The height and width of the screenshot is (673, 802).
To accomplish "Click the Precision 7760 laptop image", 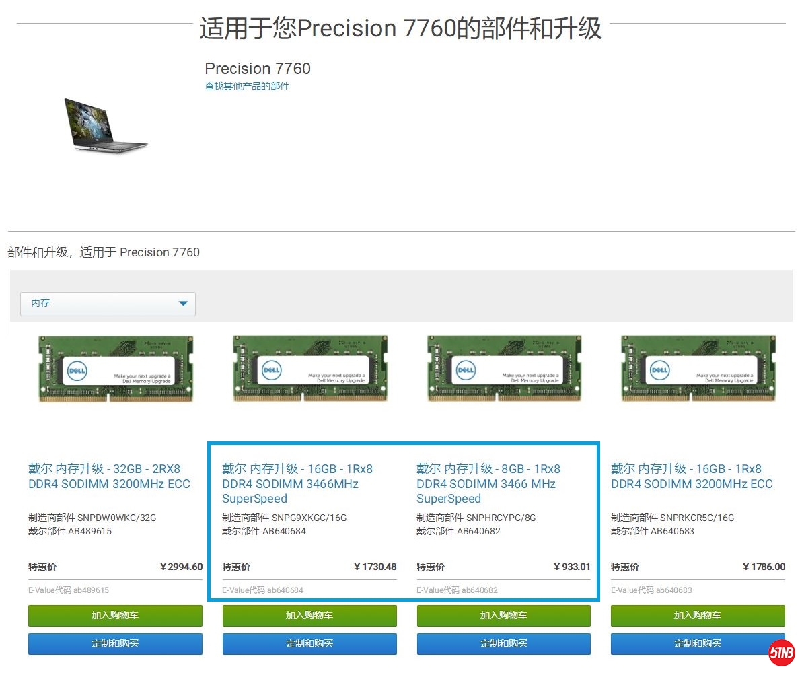I will pyautogui.click(x=106, y=125).
